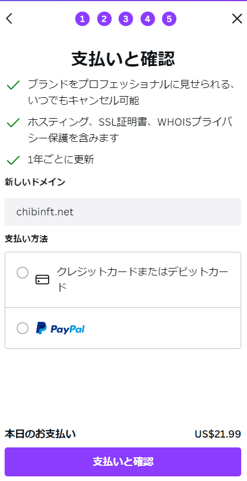Click the 本日のお支払い label

(x=40, y=434)
